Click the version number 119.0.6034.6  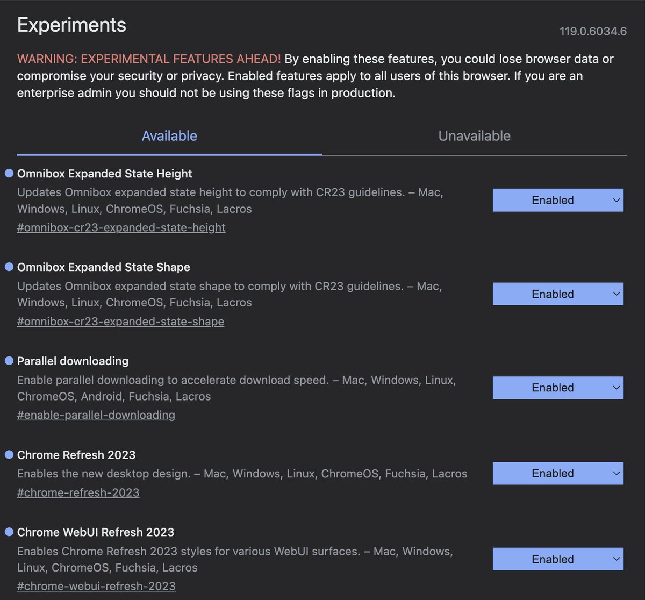(x=593, y=31)
